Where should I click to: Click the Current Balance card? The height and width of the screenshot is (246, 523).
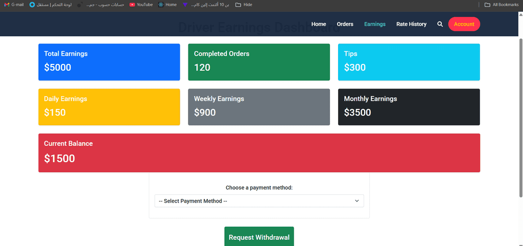[x=259, y=153]
